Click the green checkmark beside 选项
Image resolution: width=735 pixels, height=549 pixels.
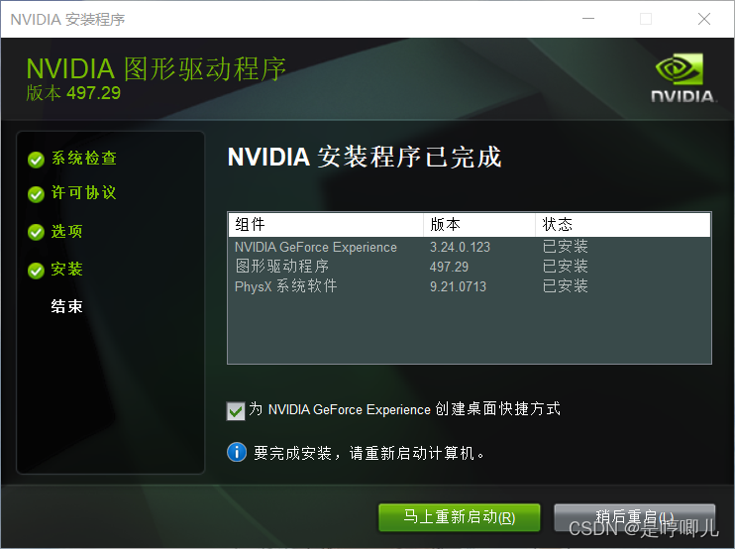click(x=36, y=232)
